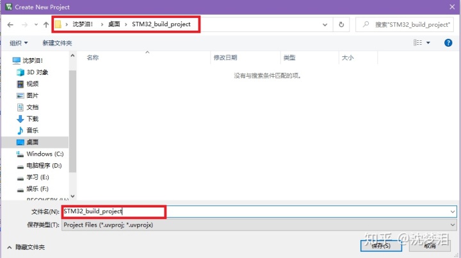Click the sidebar scrollbar thumb
461x258 pixels.
pos(72,121)
